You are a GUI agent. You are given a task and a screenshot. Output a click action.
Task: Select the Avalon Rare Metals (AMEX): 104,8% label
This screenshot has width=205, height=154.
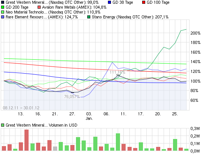(x=74, y=7)
